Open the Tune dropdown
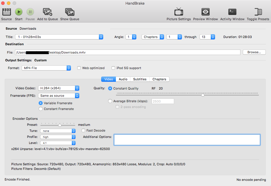Image resolution: width=271 pixels, height=186 pixels. click(58, 131)
